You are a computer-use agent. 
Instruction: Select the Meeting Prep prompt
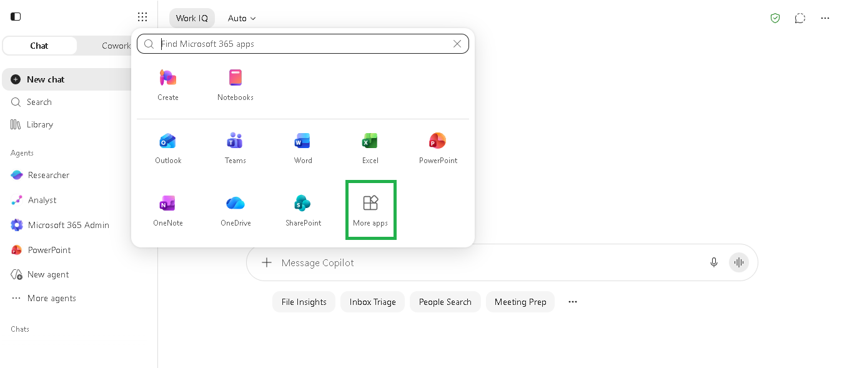click(x=520, y=302)
